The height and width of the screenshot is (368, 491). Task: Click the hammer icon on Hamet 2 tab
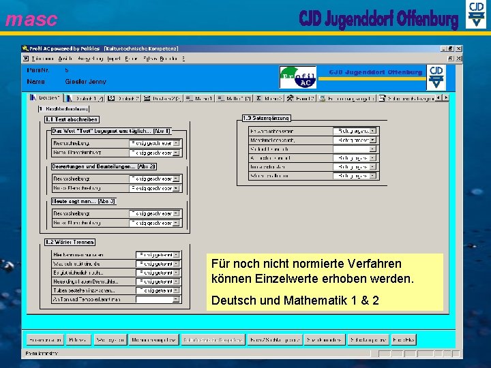[290, 98]
